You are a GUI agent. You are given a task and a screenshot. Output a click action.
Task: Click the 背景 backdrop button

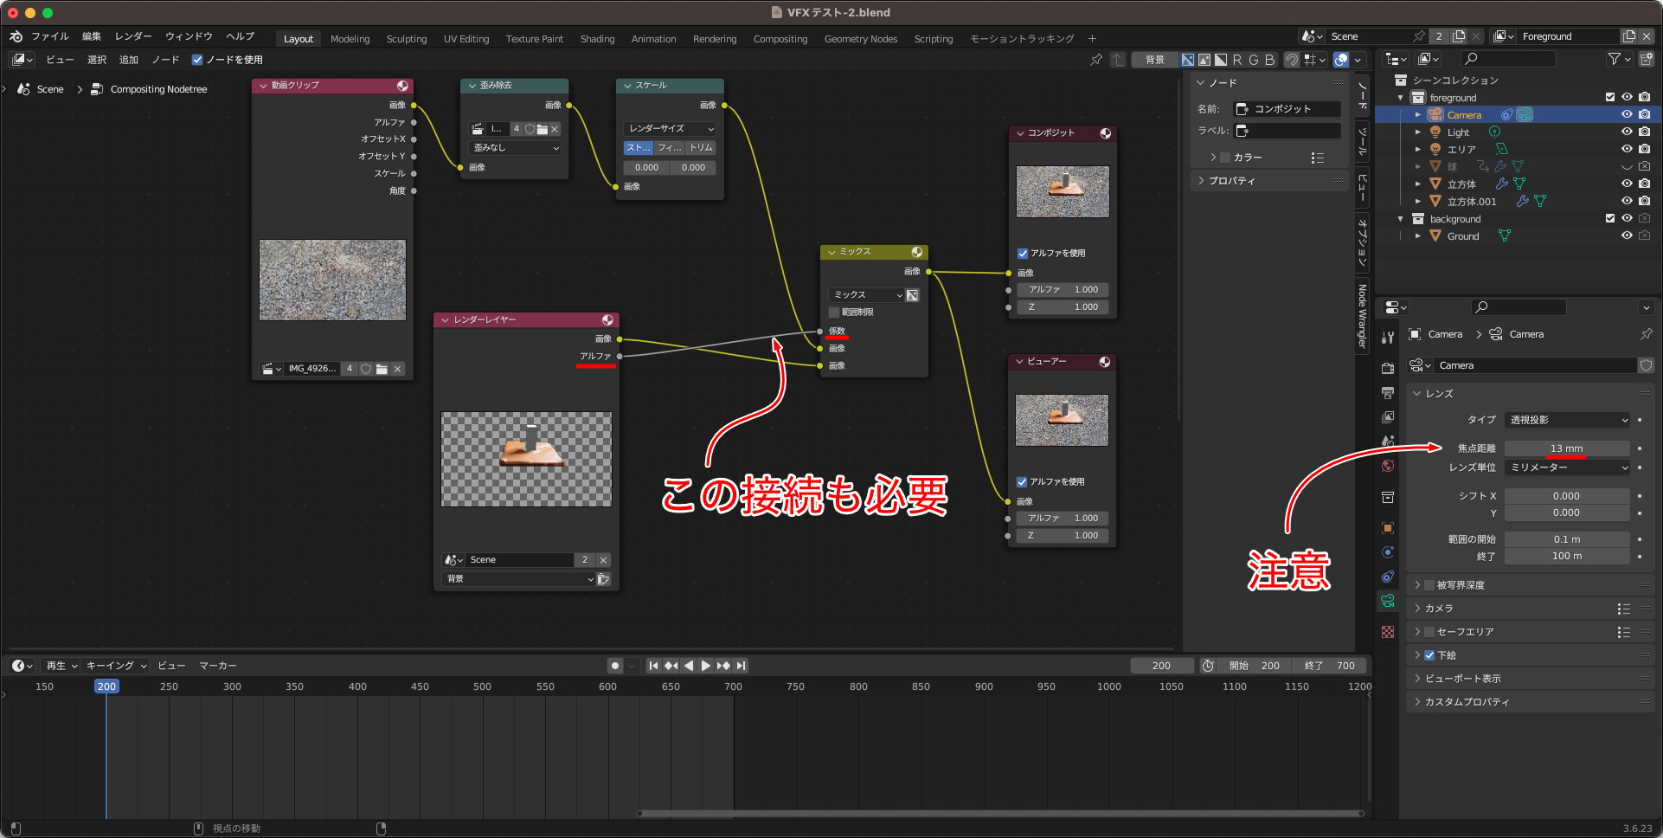1154,60
